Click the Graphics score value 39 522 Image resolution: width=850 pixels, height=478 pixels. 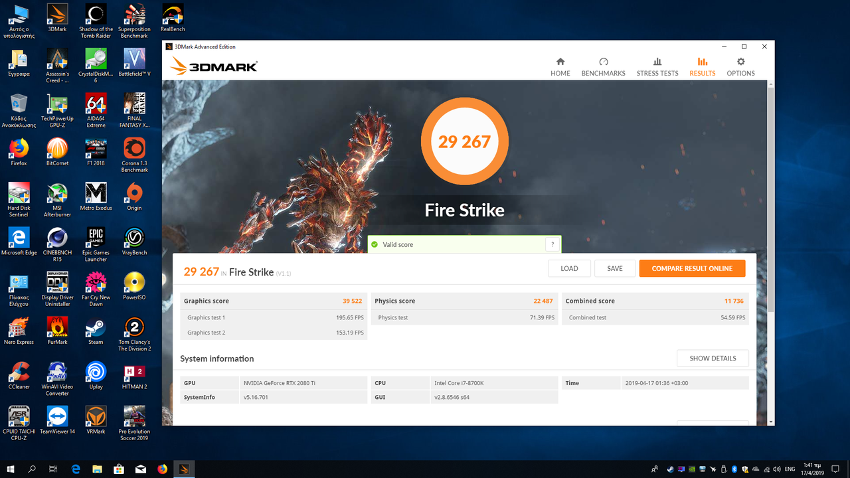pos(352,301)
